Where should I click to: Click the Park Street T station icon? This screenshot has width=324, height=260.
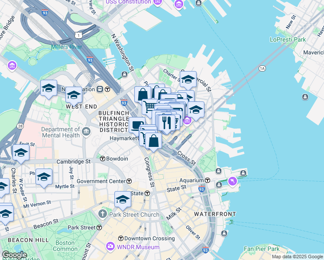coord(99,227)
